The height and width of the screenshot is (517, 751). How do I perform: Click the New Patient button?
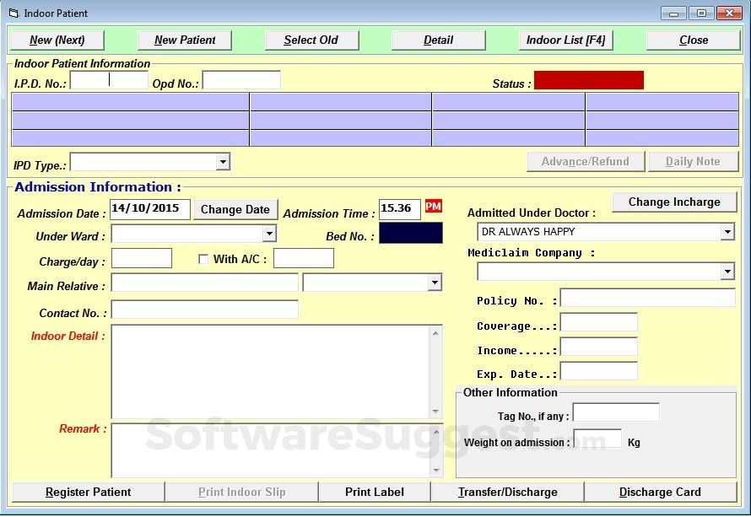[x=185, y=40]
